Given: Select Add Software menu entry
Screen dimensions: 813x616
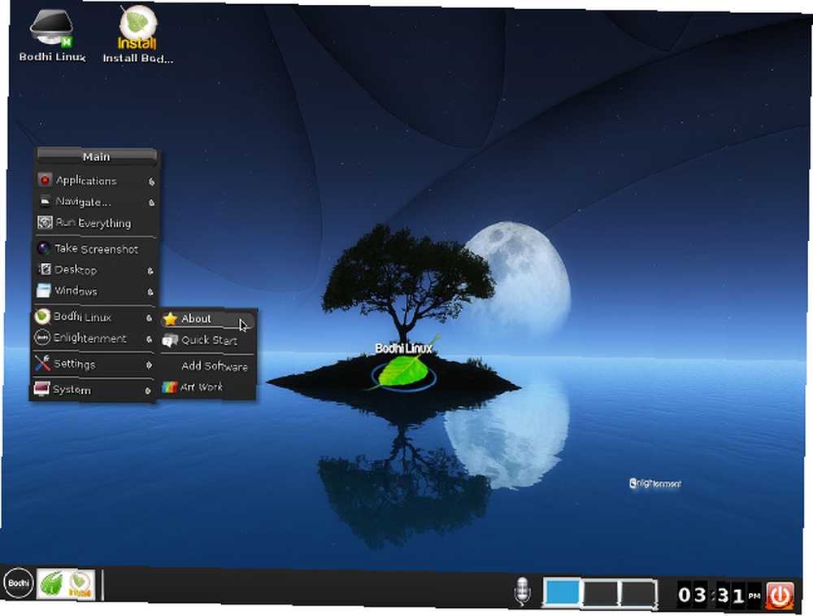Looking at the screenshot, I should 207,366.
